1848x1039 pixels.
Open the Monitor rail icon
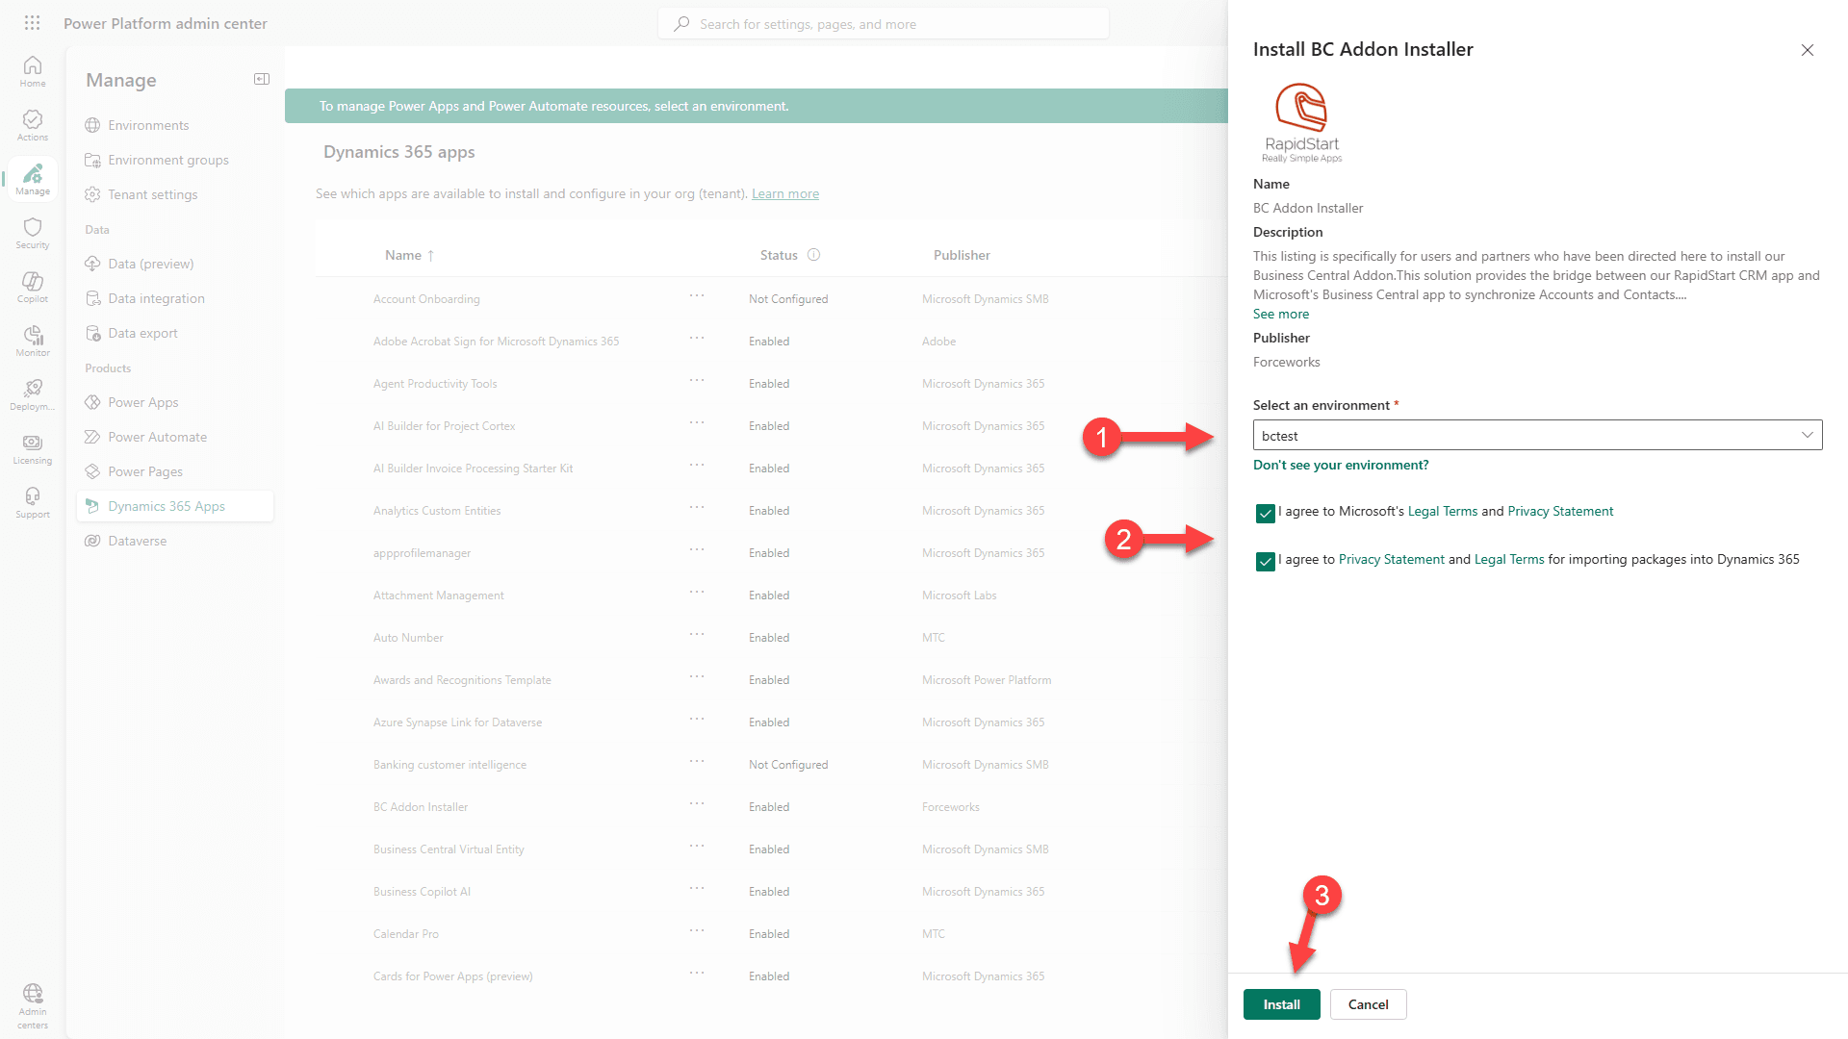(33, 341)
